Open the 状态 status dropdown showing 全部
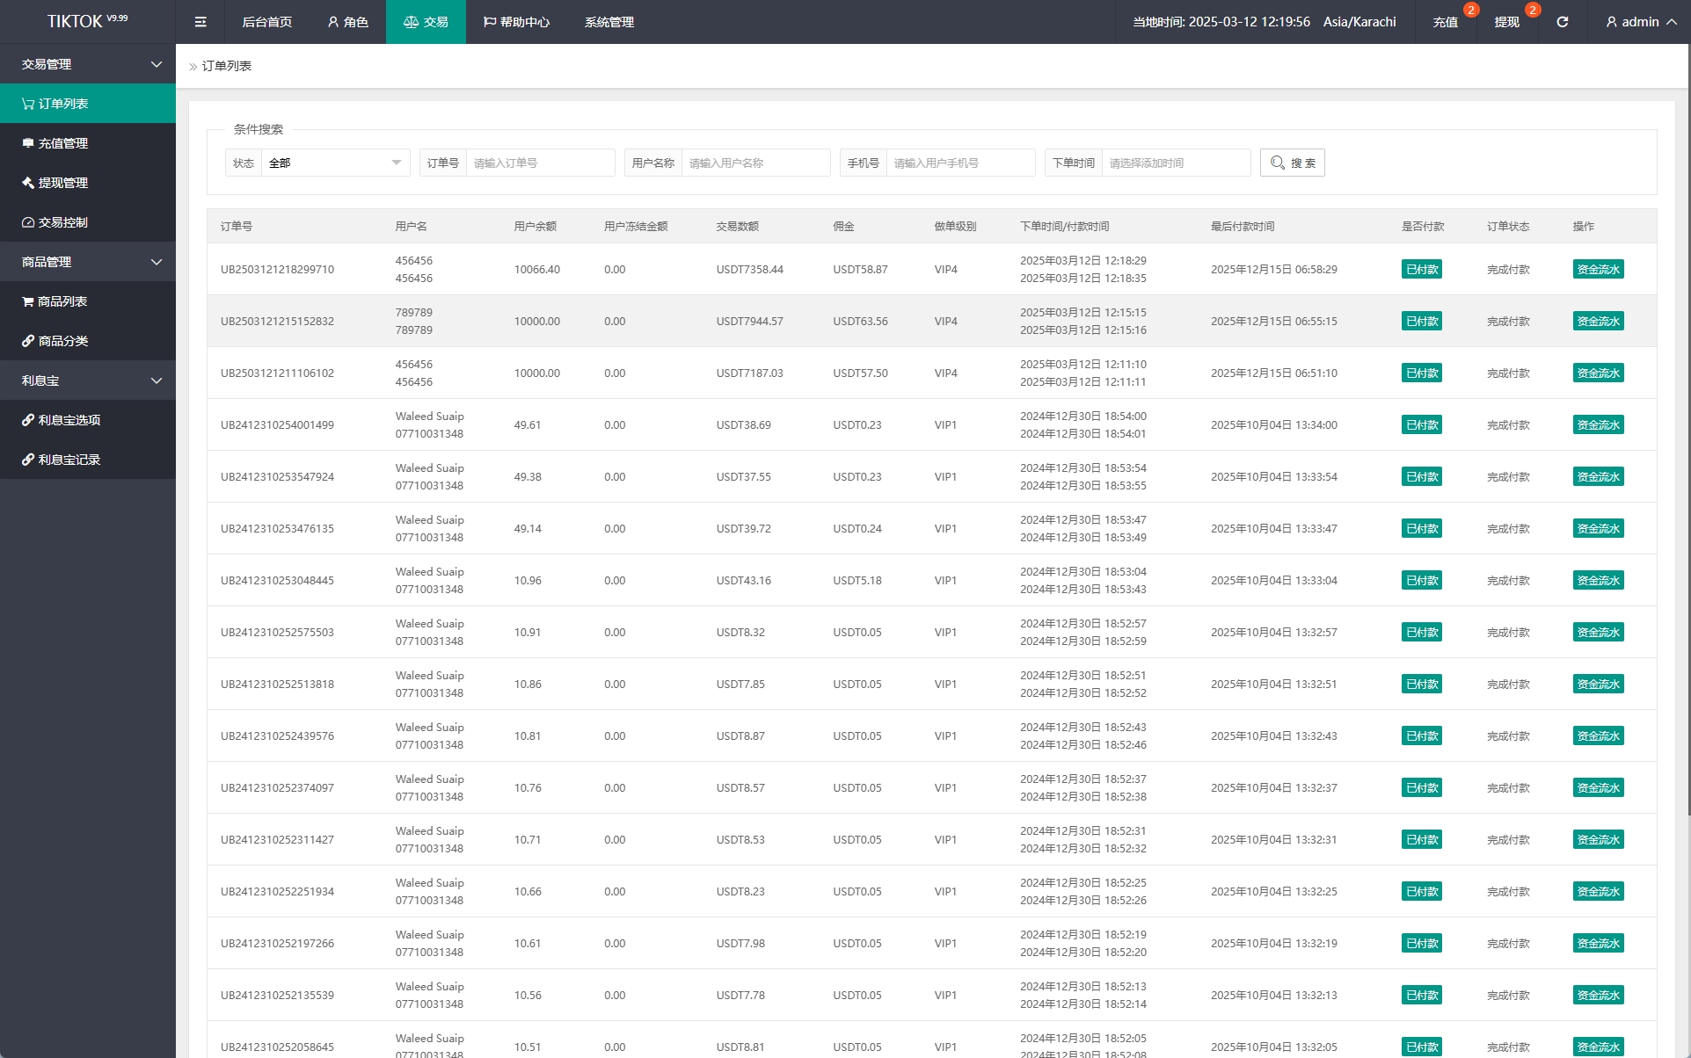Screen dimensions: 1691x1058 tap(334, 163)
